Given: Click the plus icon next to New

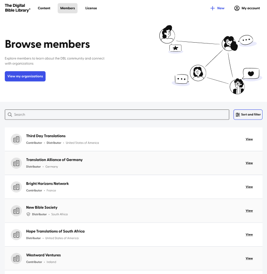Looking at the screenshot, I should (x=212, y=8).
